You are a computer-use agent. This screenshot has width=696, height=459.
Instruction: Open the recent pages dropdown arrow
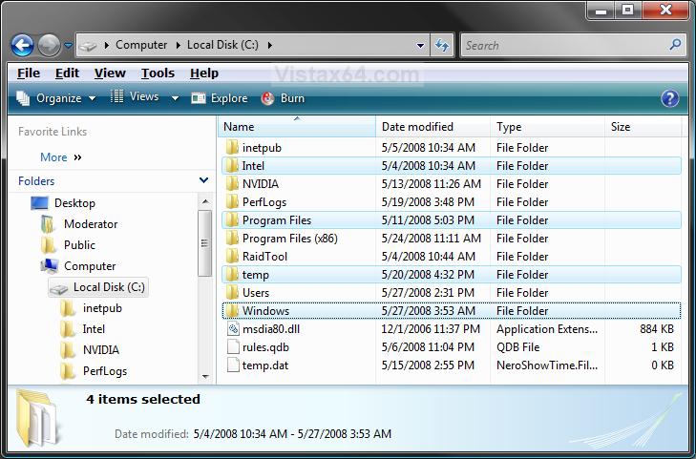[68, 45]
